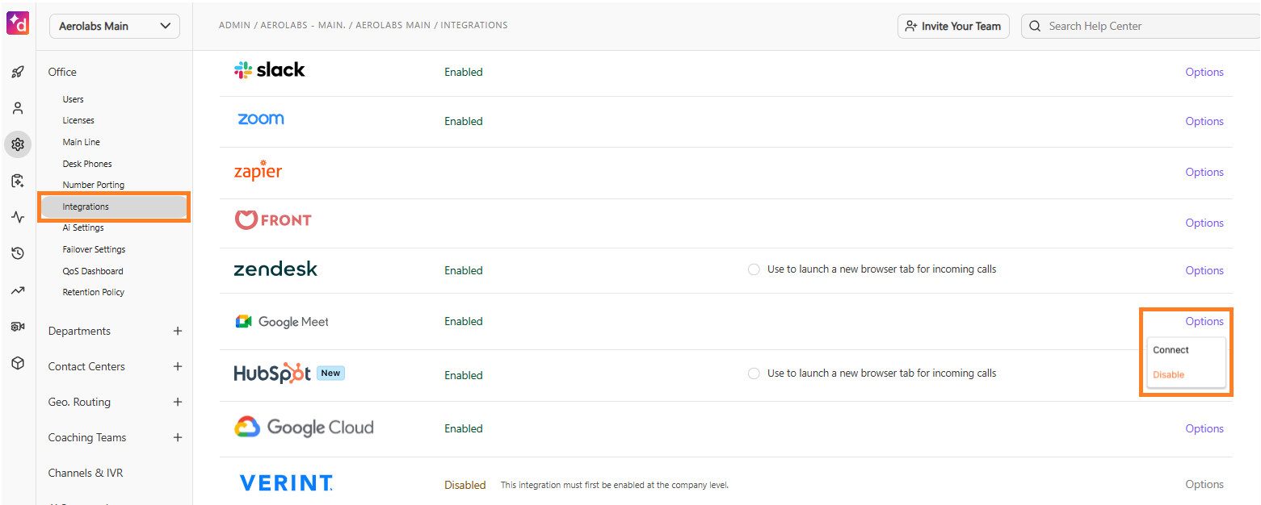
Task: Go to Ai Settings page
Action: coord(83,227)
